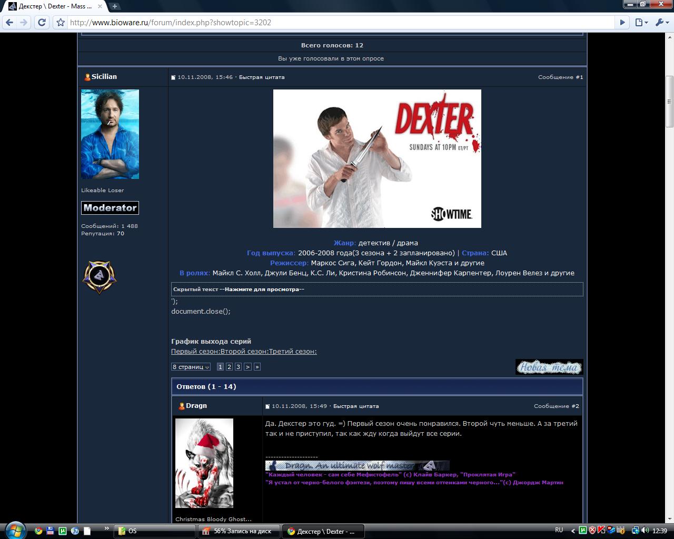Click Быстрая цитата on message #1
Image resolution: width=674 pixels, height=539 pixels.
(x=262, y=77)
